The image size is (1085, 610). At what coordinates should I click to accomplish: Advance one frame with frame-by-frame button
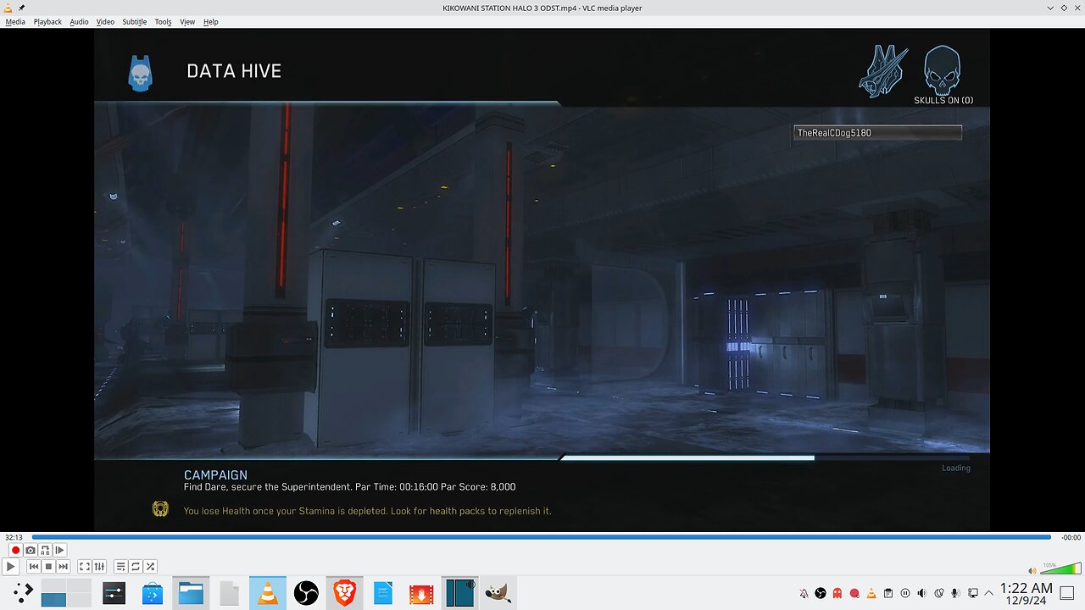coord(60,550)
